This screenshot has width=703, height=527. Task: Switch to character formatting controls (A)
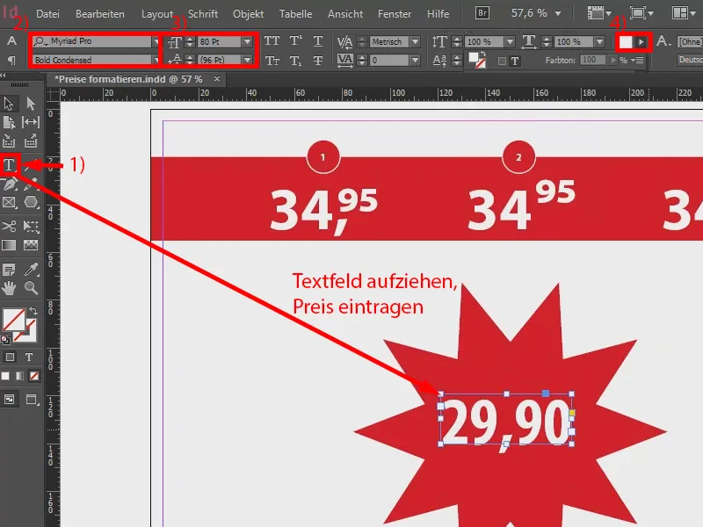coord(11,40)
